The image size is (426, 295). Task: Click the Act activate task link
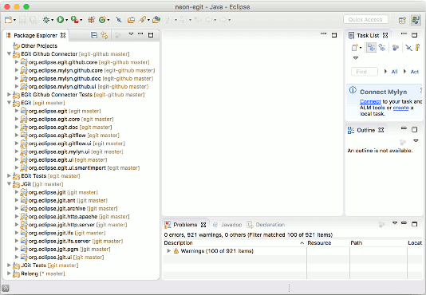415,72
